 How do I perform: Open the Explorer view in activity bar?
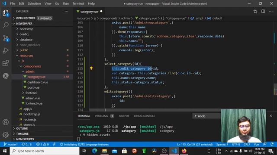pyautogui.click(x=6, y=13)
